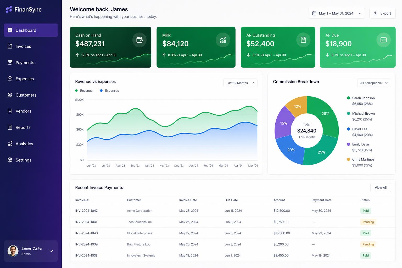Viewport: 402px width, 268px height.
Task: Click customer name Global Enterprises
Action: point(139,233)
